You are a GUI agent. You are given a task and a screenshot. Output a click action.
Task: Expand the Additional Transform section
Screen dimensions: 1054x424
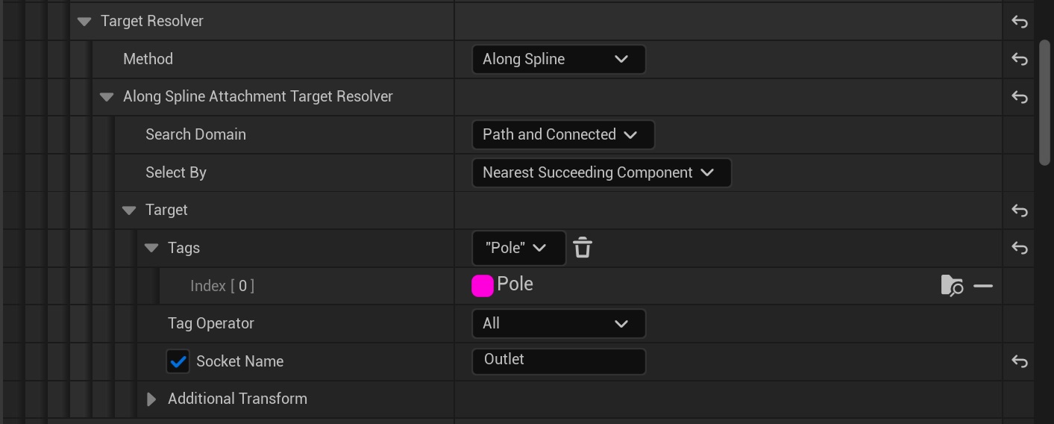tap(151, 399)
